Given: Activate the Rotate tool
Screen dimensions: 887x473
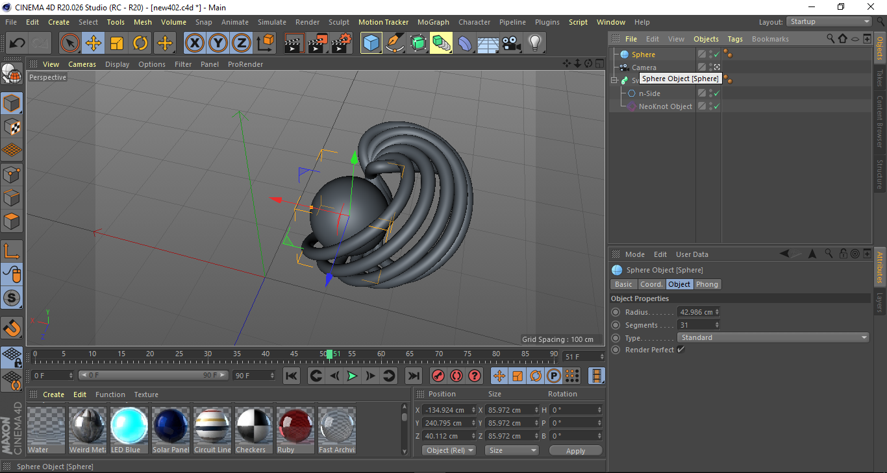Looking at the screenshot, I should 140,43.
